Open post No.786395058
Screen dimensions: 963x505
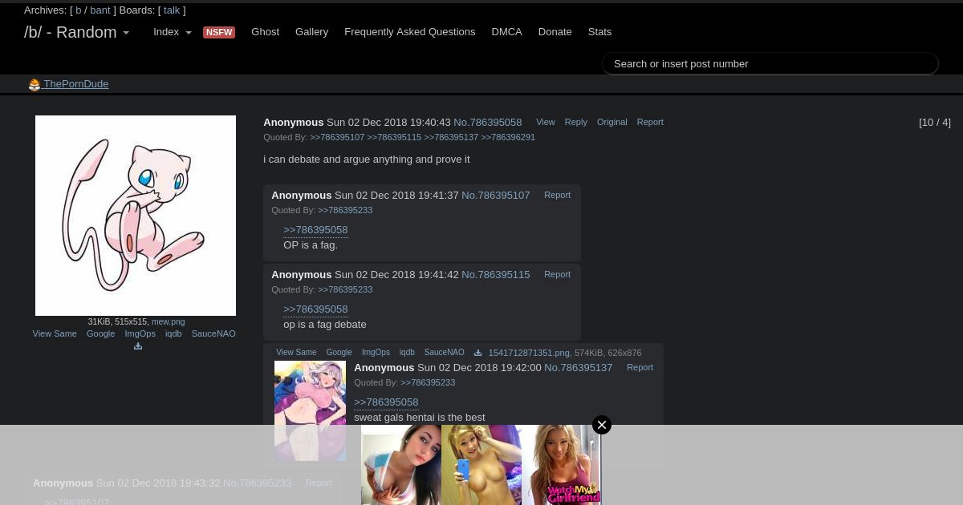pyautogui.click(x=487, y=123)
